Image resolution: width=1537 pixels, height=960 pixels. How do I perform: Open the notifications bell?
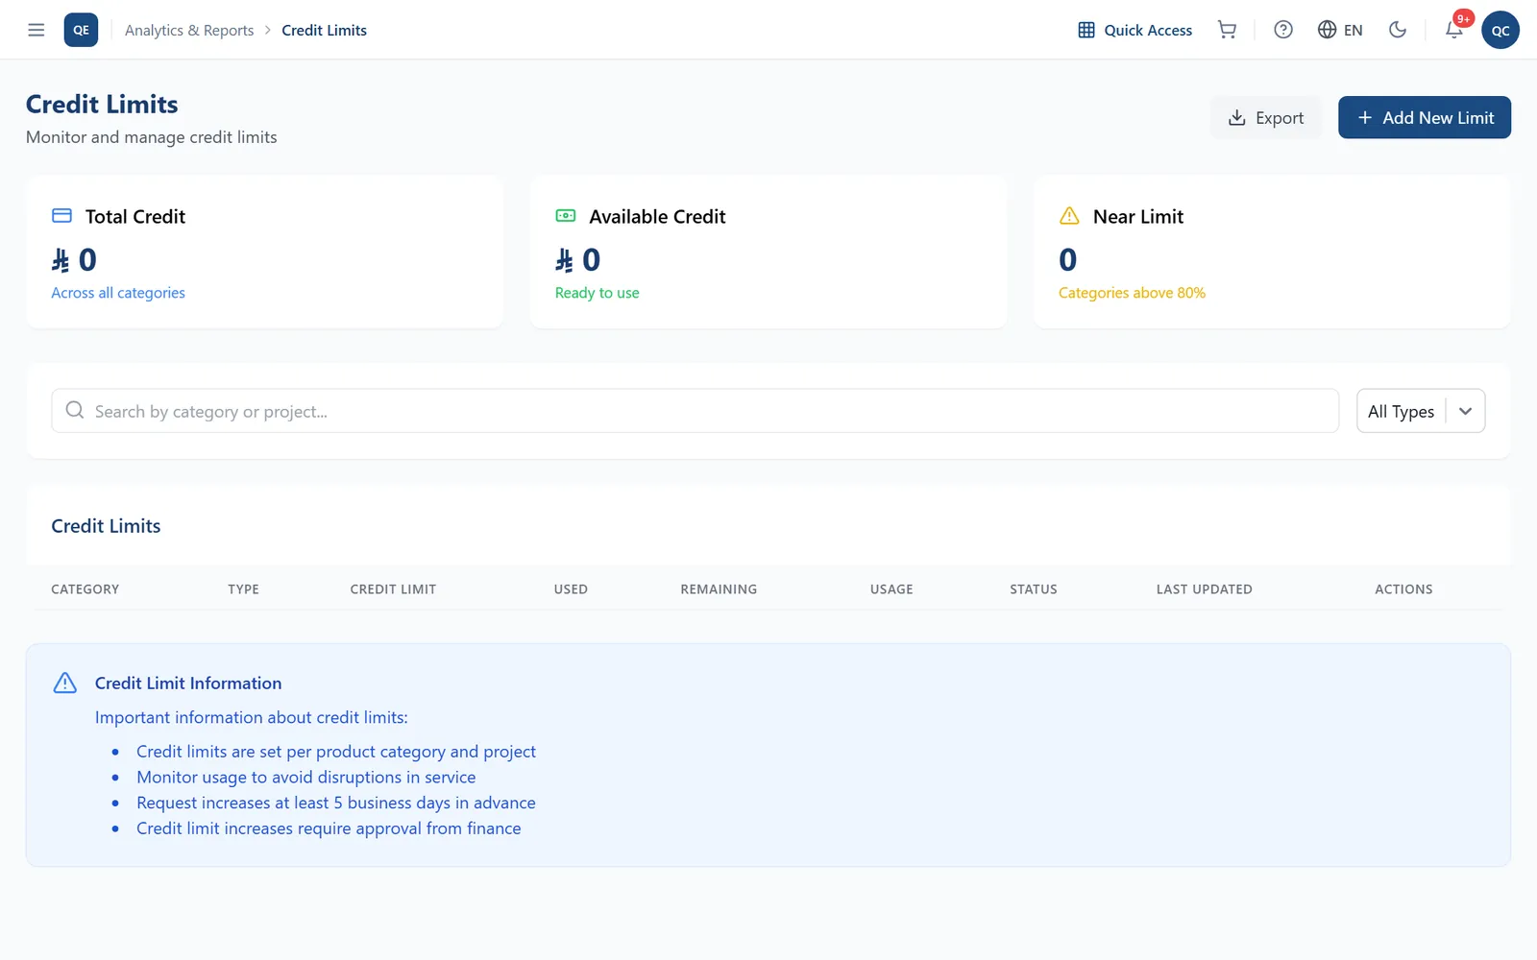[1454, 30]
